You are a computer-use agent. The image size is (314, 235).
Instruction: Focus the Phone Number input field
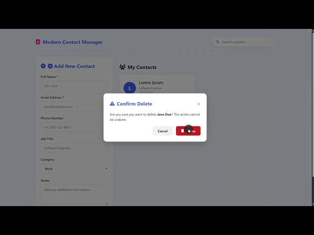(74, 127)
